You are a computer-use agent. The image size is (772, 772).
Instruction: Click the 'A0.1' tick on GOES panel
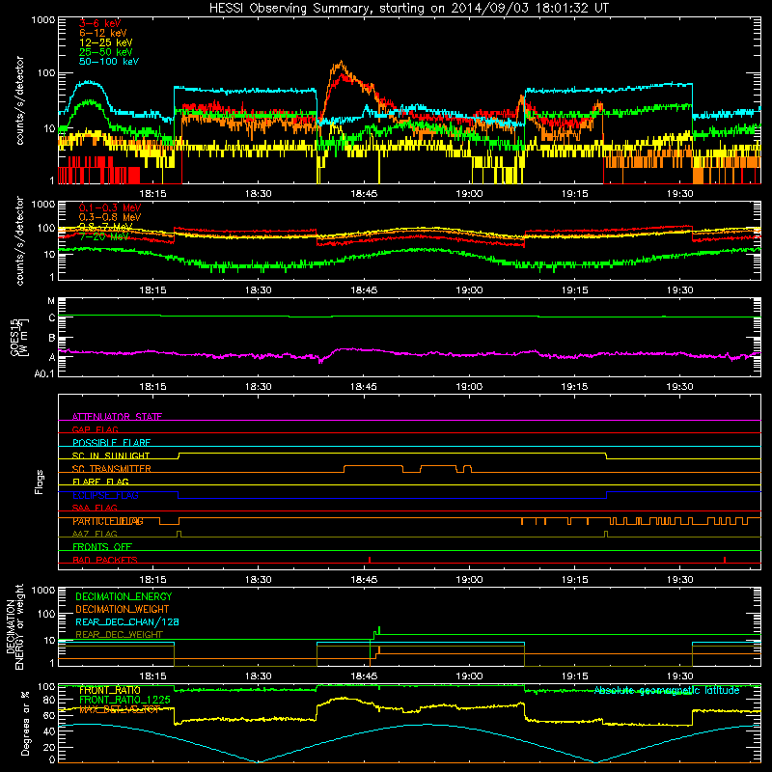(x=44, y=374)
